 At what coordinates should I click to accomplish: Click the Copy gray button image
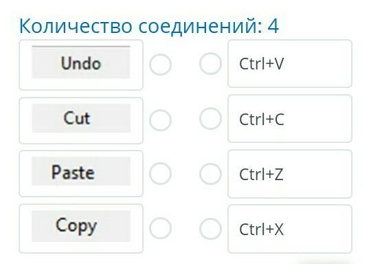pyautogui.click(x=81, y=226)
